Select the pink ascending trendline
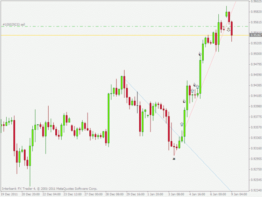262x197 pixels. [x=205, y=78]
